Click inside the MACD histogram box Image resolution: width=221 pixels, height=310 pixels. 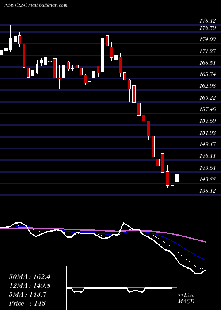click(122, 288)
